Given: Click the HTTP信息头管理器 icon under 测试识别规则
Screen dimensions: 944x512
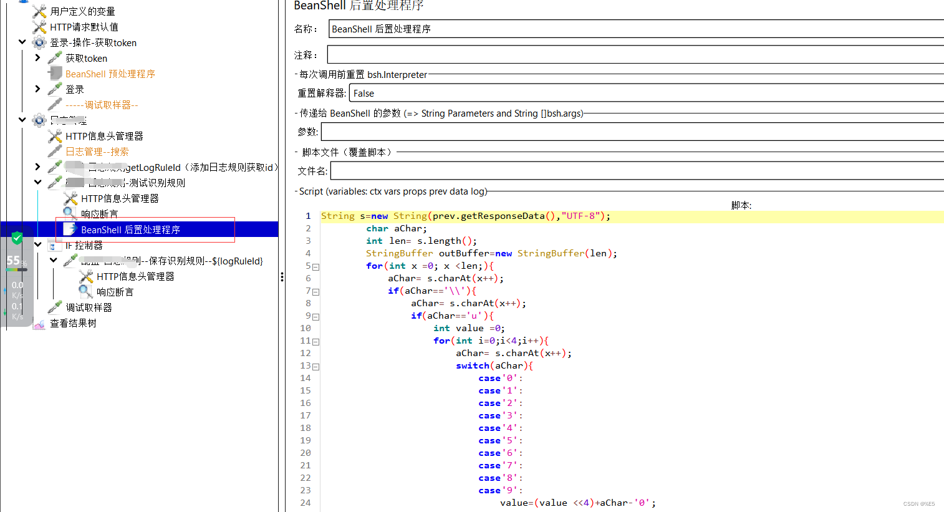Looking at the screenshot, I should click(70, 198).
